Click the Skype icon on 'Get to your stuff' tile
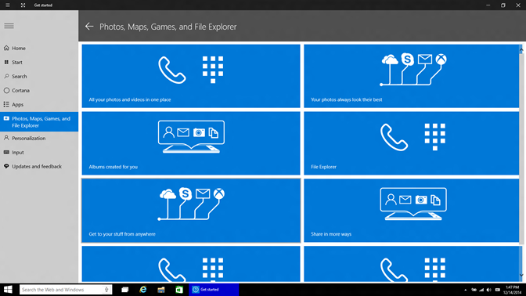Viewport: 526px width, 296px height. (186, 193)
